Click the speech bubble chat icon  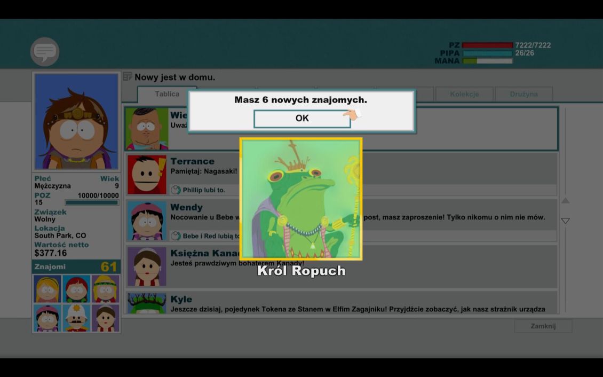(45, 52)
